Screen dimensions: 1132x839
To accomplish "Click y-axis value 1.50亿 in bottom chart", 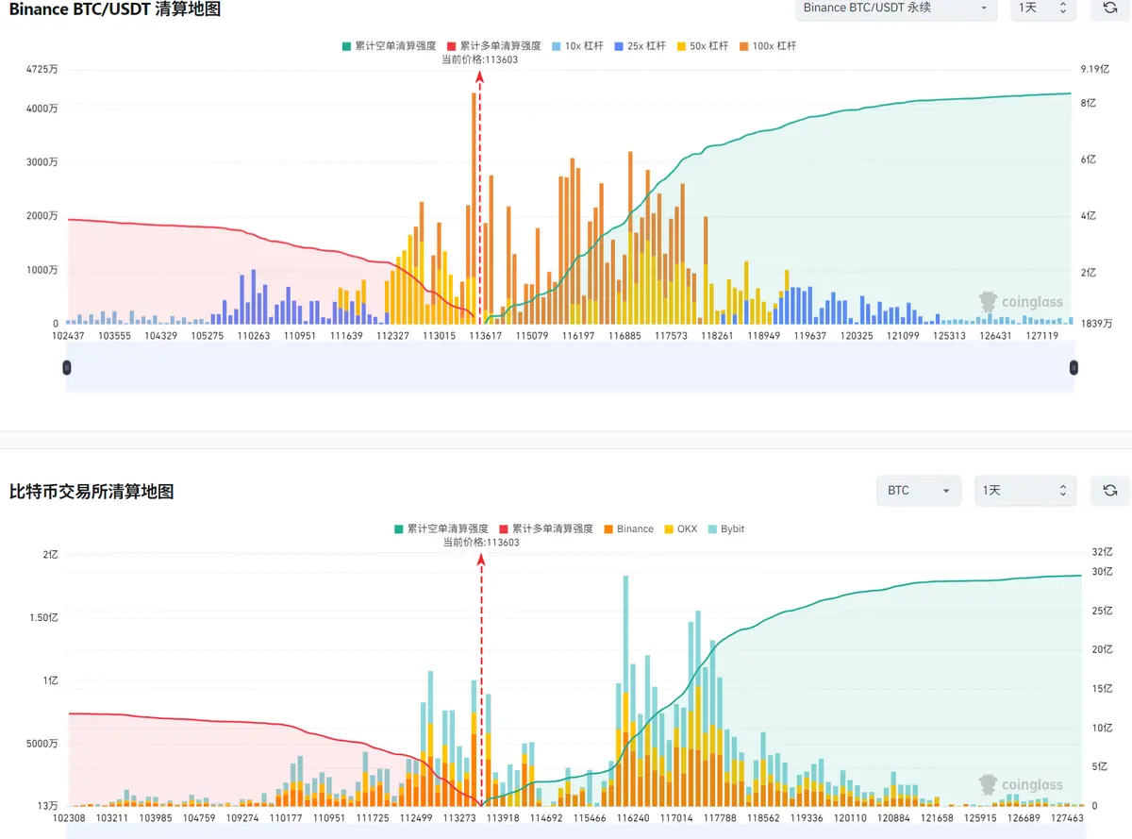I will coord(44,617).
